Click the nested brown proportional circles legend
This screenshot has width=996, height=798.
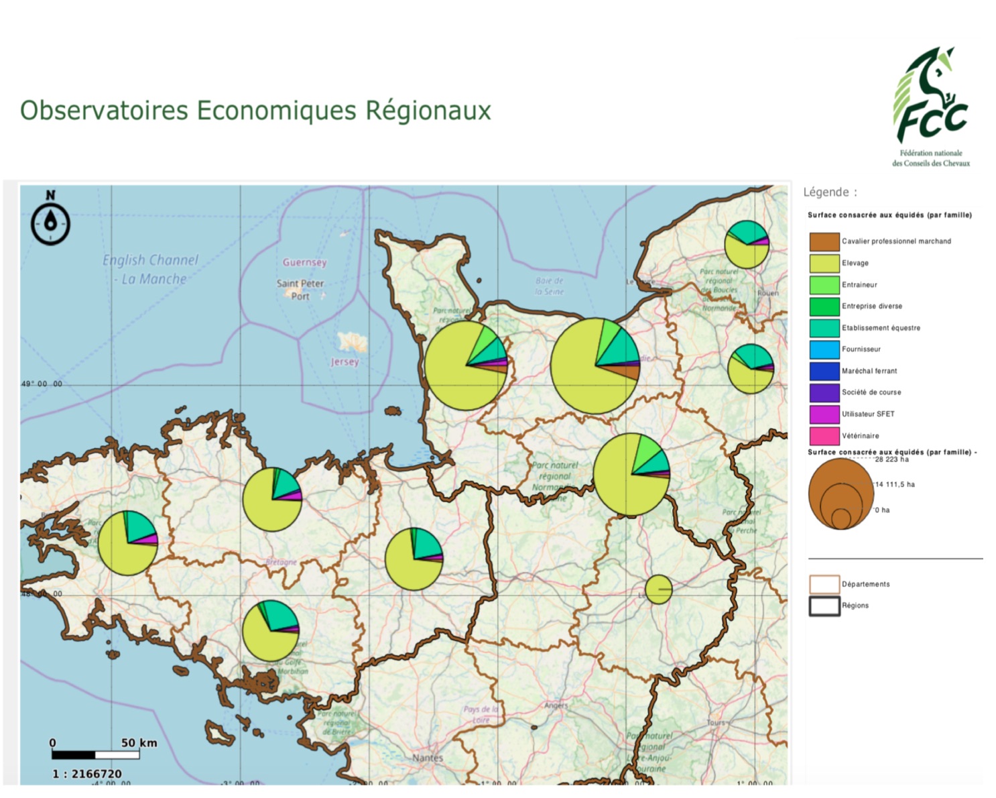[841, 494]
